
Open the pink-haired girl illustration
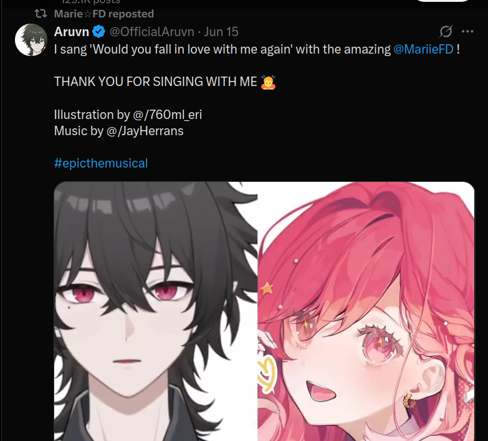(366, 311)
